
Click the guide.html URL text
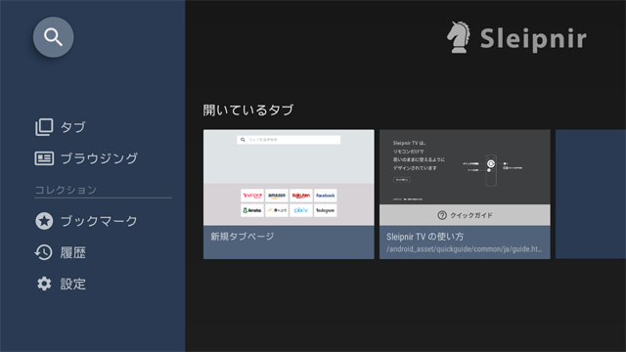(x=465, y=249)
